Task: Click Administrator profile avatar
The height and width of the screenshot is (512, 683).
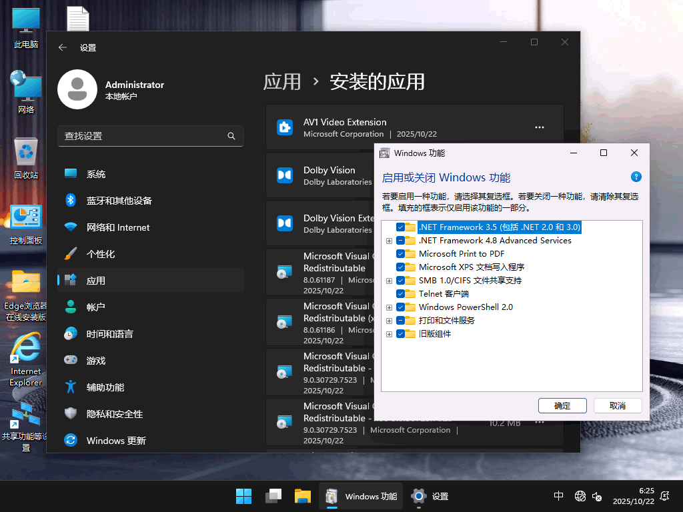Action: (77, 89)
